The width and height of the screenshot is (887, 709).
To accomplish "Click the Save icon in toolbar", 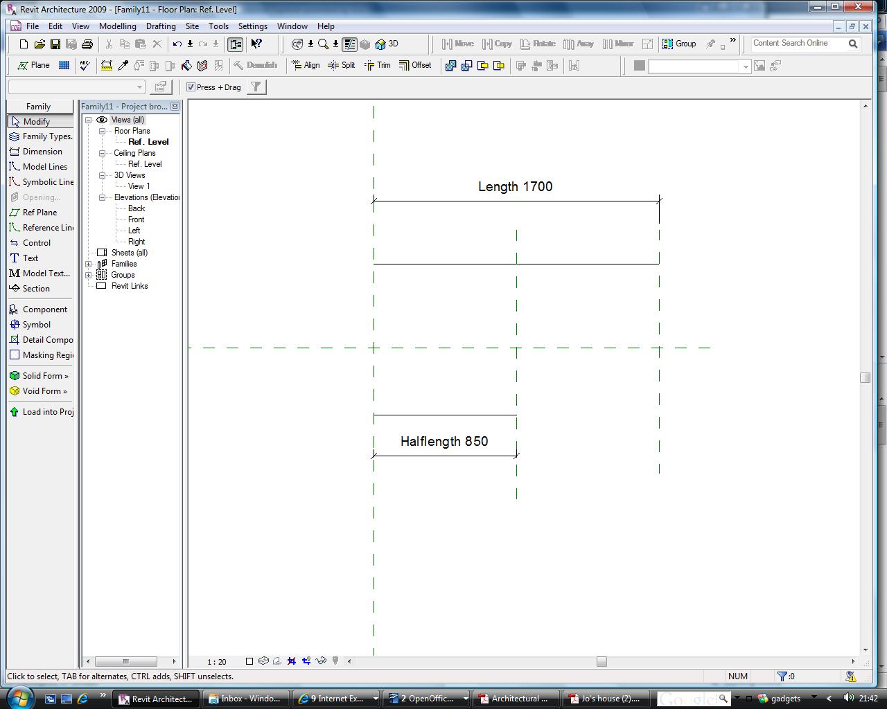I will coord(55,44).
